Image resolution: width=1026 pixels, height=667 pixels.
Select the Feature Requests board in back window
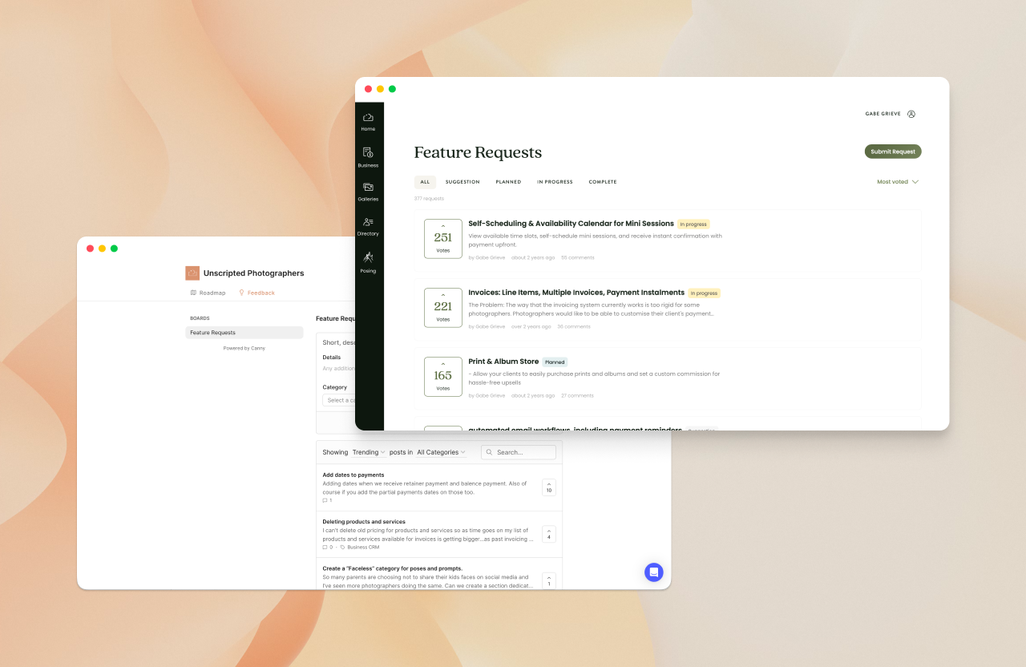click(244, 333)
